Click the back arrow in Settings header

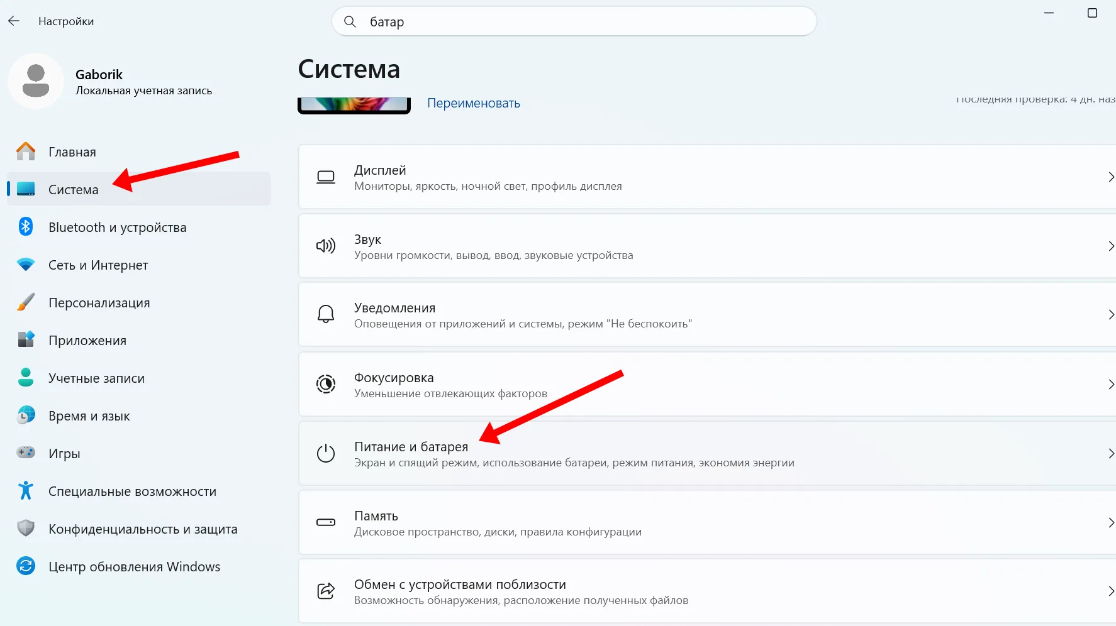(x=14, y=21)
